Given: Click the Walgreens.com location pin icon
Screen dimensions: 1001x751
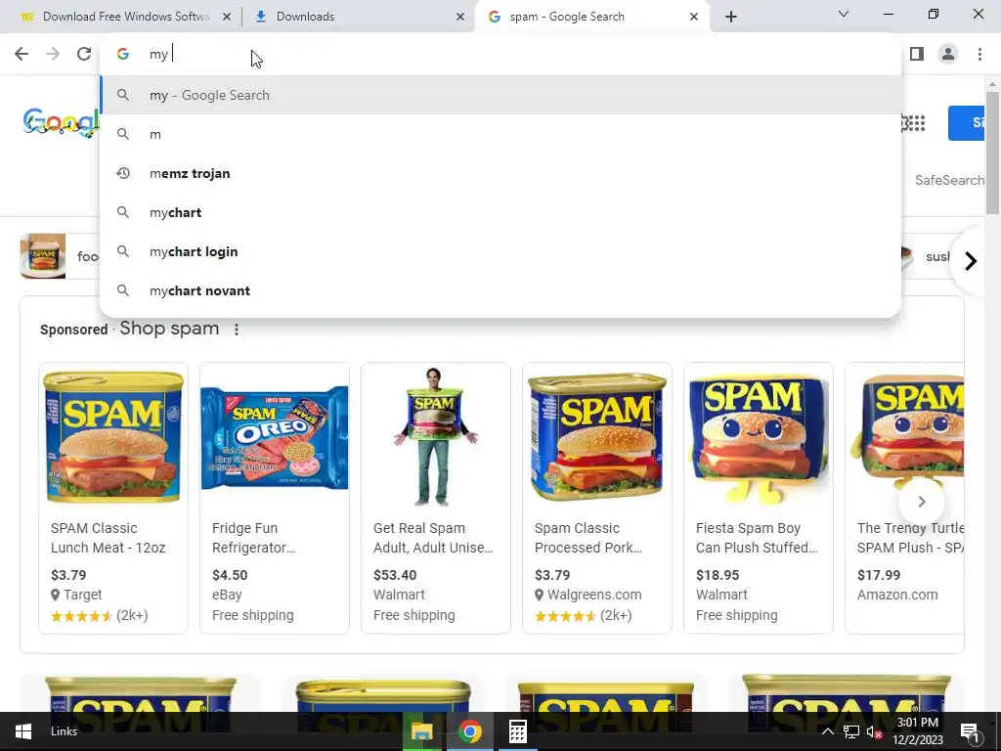Looking at the screenshot, I should tap(540, 595).
